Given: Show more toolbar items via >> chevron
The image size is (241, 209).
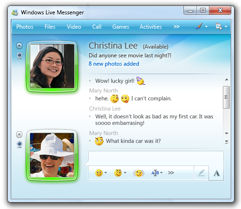Looking at the screenshot, I should pos(176,26).
